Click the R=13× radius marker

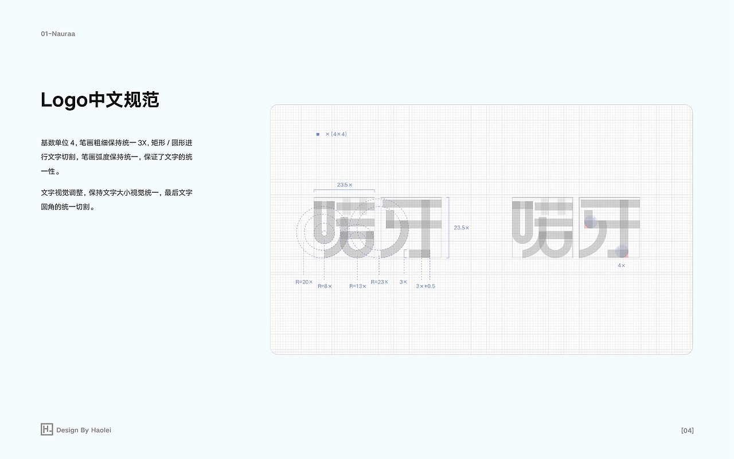[357, 285]
